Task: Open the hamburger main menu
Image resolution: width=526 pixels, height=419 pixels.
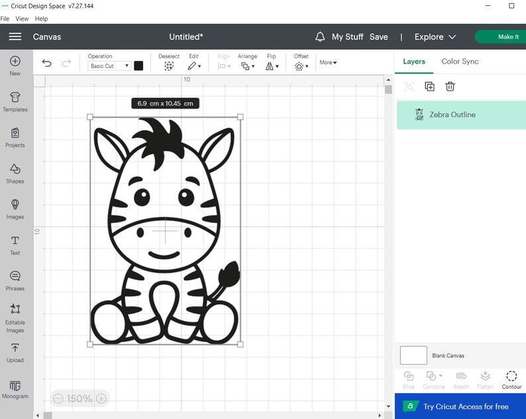Action: [x=15, y=36]
